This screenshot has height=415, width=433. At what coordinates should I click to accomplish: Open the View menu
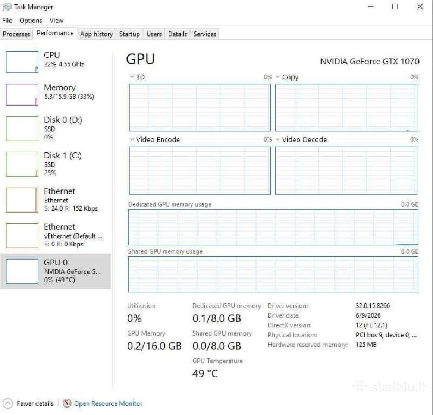tap(56, 20)
